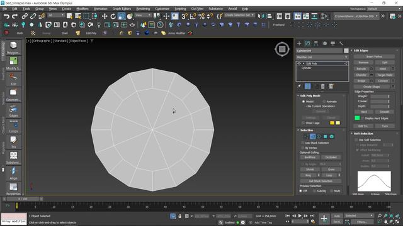
Task: Select Vertex sub-object level icon
Action: pos(307,137)
